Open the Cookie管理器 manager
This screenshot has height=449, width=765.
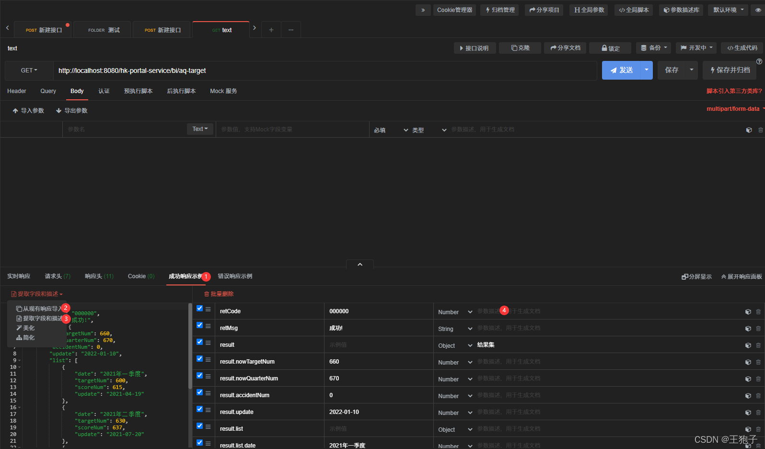tap(454, 10)
